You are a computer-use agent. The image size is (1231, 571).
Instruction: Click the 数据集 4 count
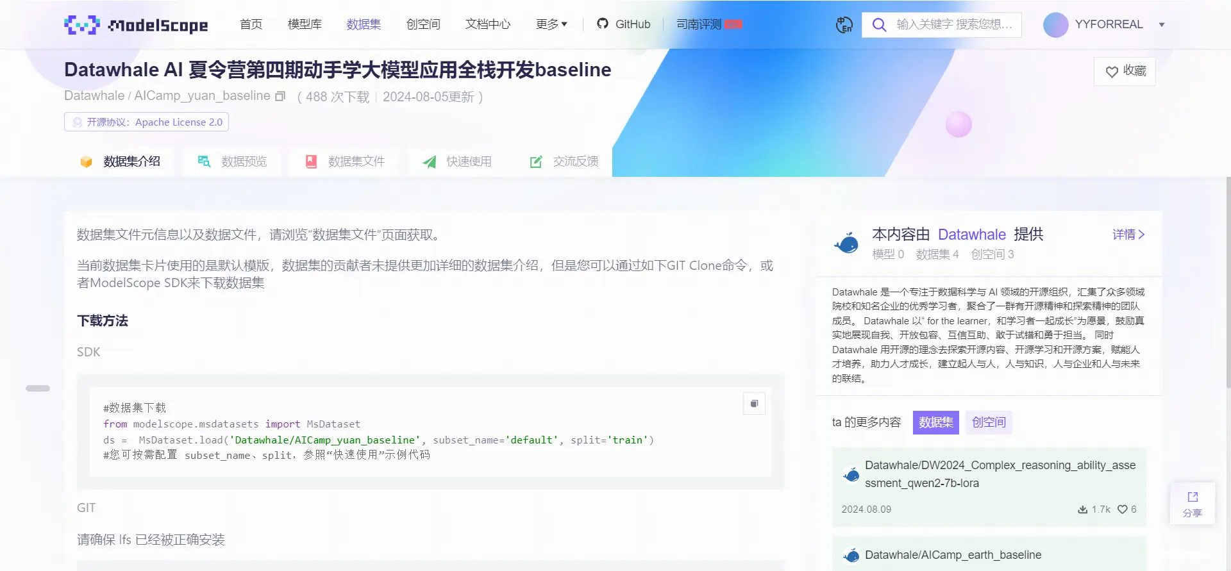pyautogui.click(x=937, y=254)
